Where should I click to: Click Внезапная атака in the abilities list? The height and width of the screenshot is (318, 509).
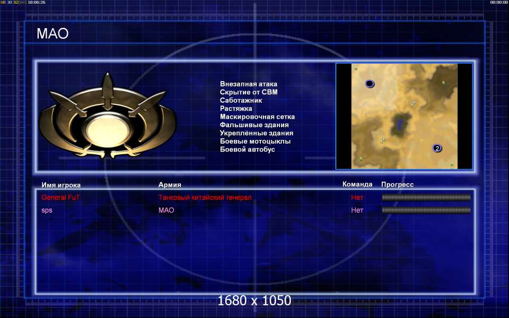(249, 84)
